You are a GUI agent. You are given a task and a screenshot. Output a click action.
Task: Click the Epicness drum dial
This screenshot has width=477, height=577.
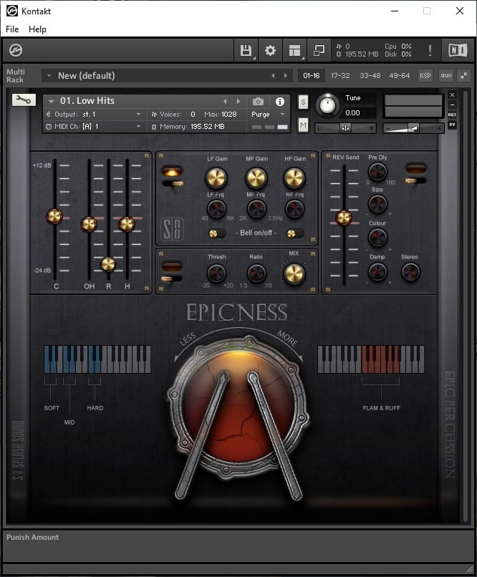coord(239,407)
